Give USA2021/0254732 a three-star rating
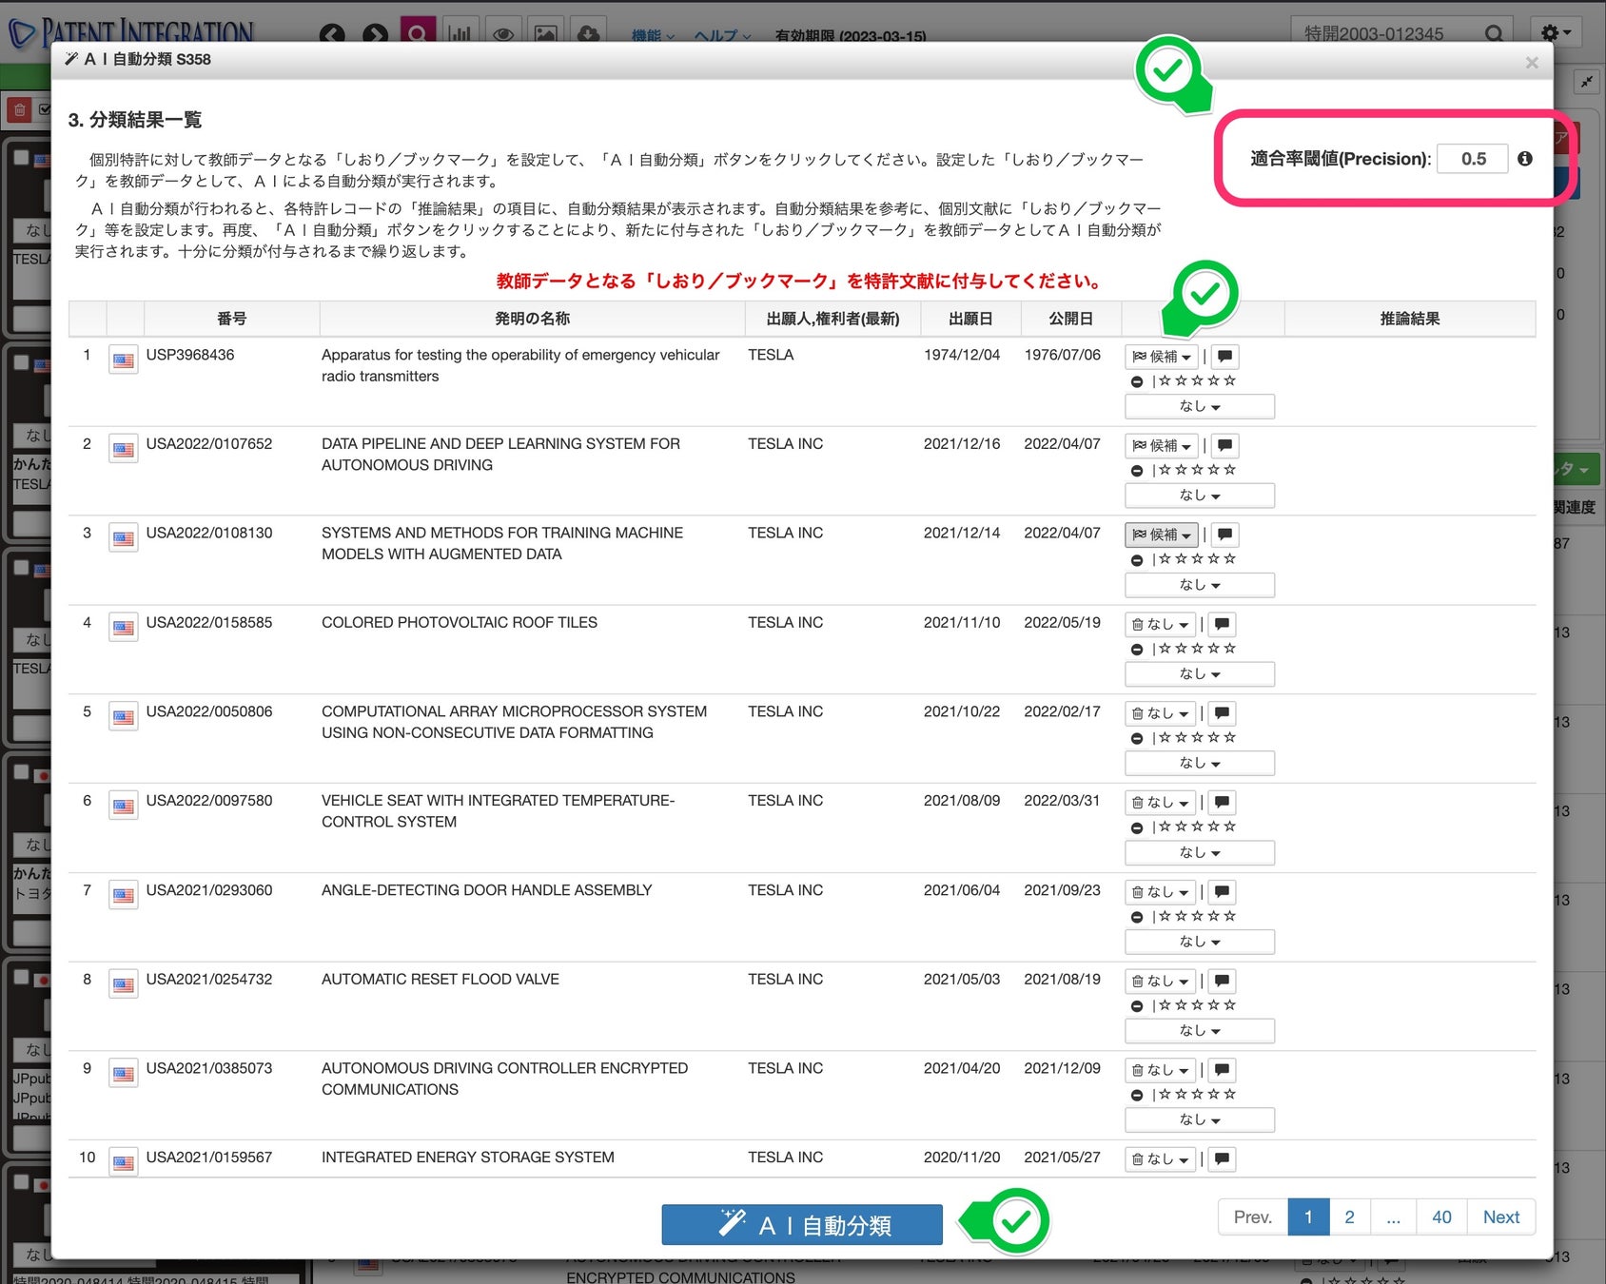 [1198, 1005]
